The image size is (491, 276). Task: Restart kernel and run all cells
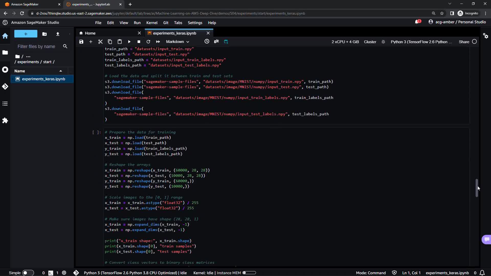158,42
